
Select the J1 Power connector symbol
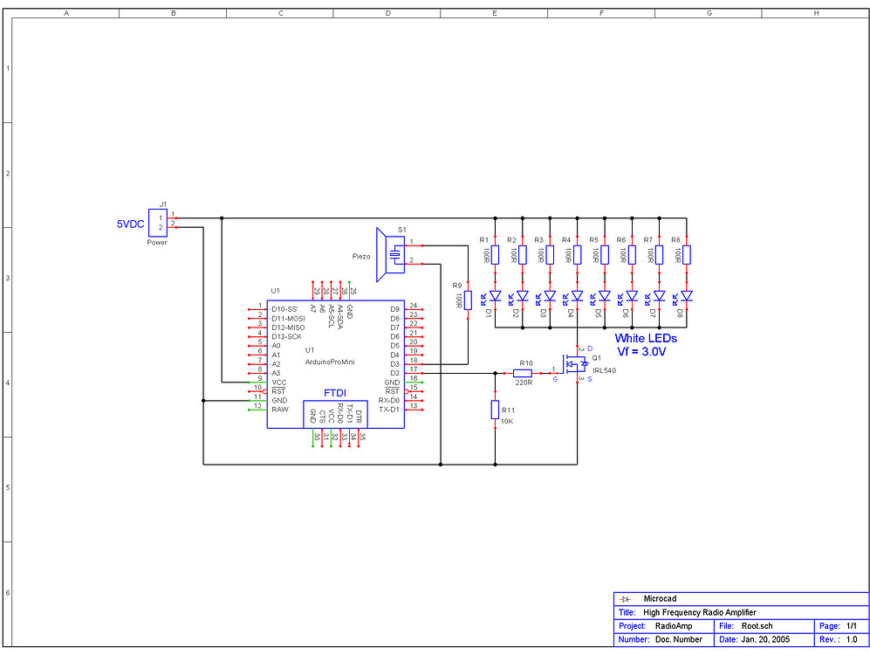(158, 223)
